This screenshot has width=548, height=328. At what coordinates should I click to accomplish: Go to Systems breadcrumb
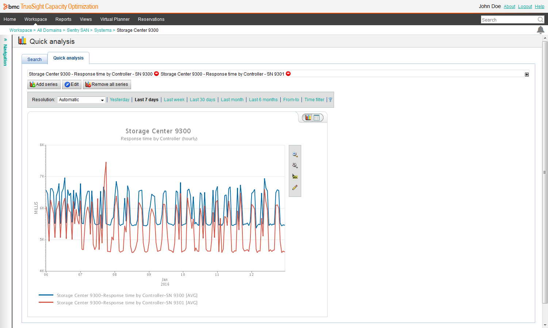pos(103,30)
